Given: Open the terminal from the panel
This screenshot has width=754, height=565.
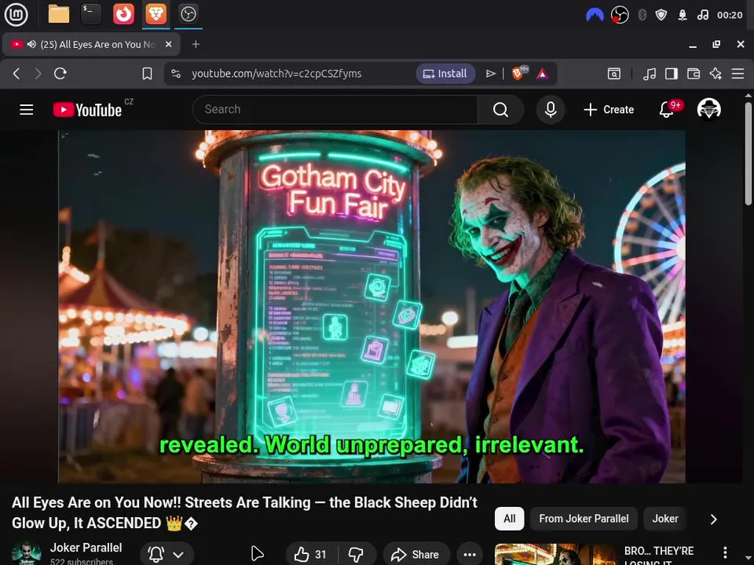Looking at the screenshot, I should tap(91, 14).
